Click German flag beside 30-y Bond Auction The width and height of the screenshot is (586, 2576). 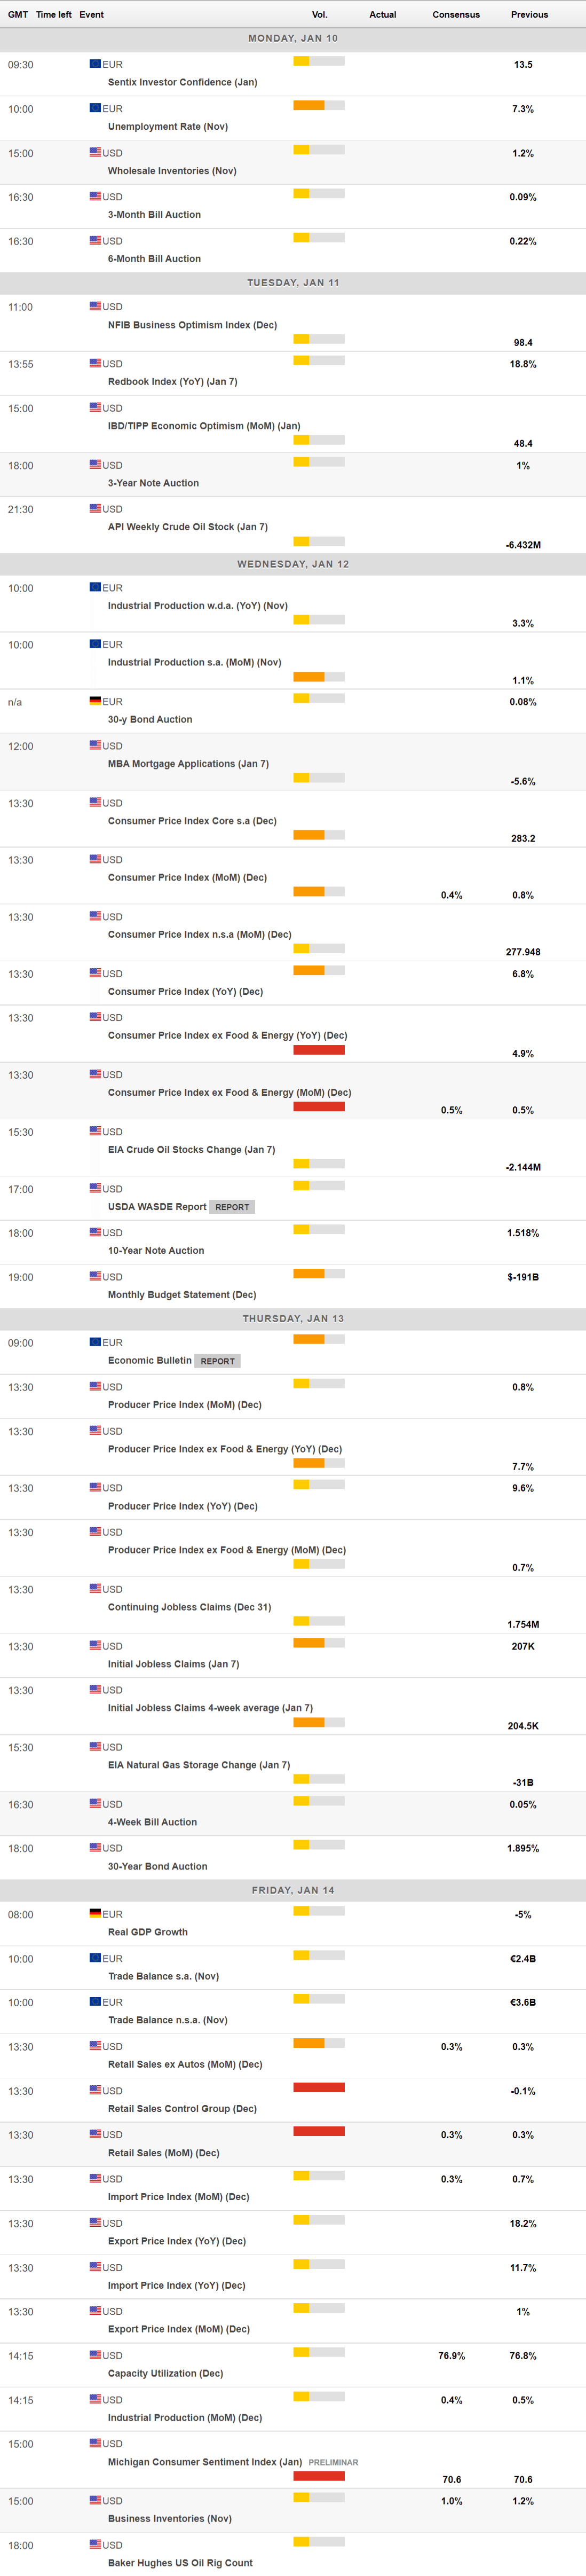pyautogui.click(x=95, y=701)
